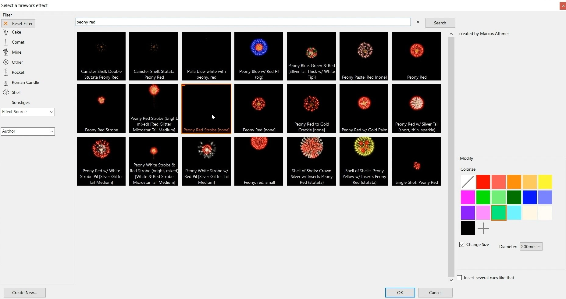Select Palla blue-white with peony, red
Viewport: 566px width, 299px height.
pyautogui.click(x=206, y=56)
